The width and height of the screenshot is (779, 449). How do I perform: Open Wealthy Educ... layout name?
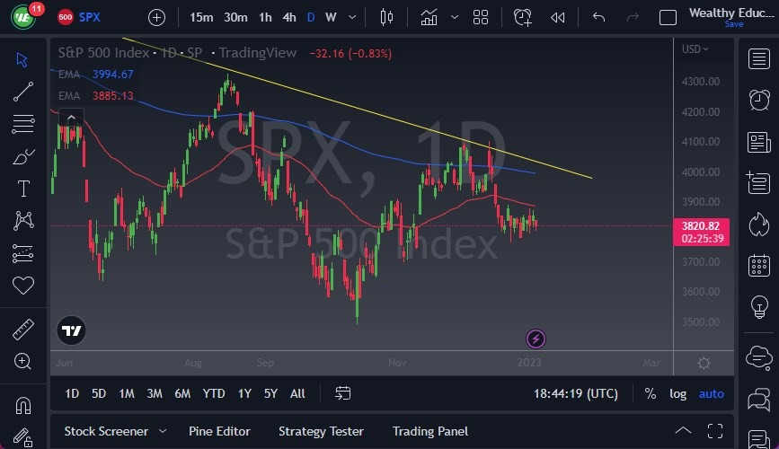pyautogui.click(x=731, y=13)
